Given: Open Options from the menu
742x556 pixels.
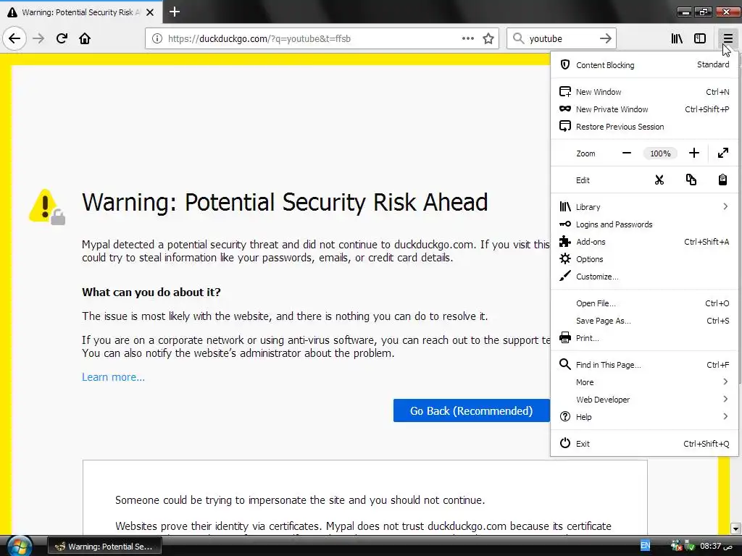Looking at the screenshot, I should click(644, 259).
